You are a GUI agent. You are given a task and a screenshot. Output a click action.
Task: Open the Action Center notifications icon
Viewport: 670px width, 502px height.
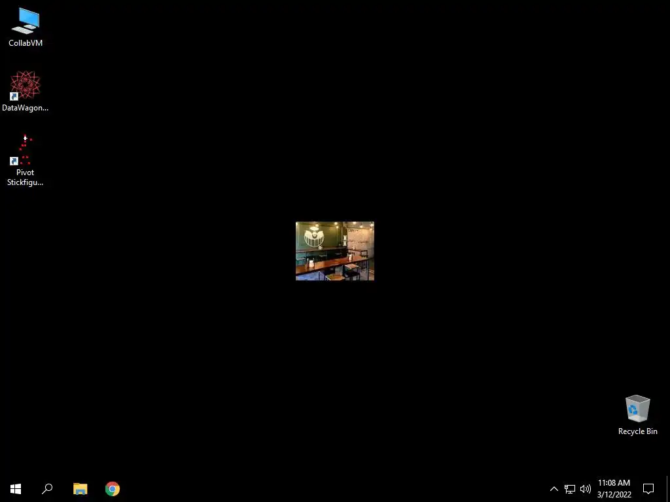coord(648,489)
